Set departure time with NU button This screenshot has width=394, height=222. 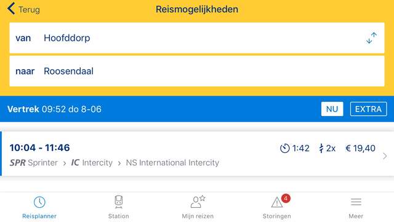[332, 109]
